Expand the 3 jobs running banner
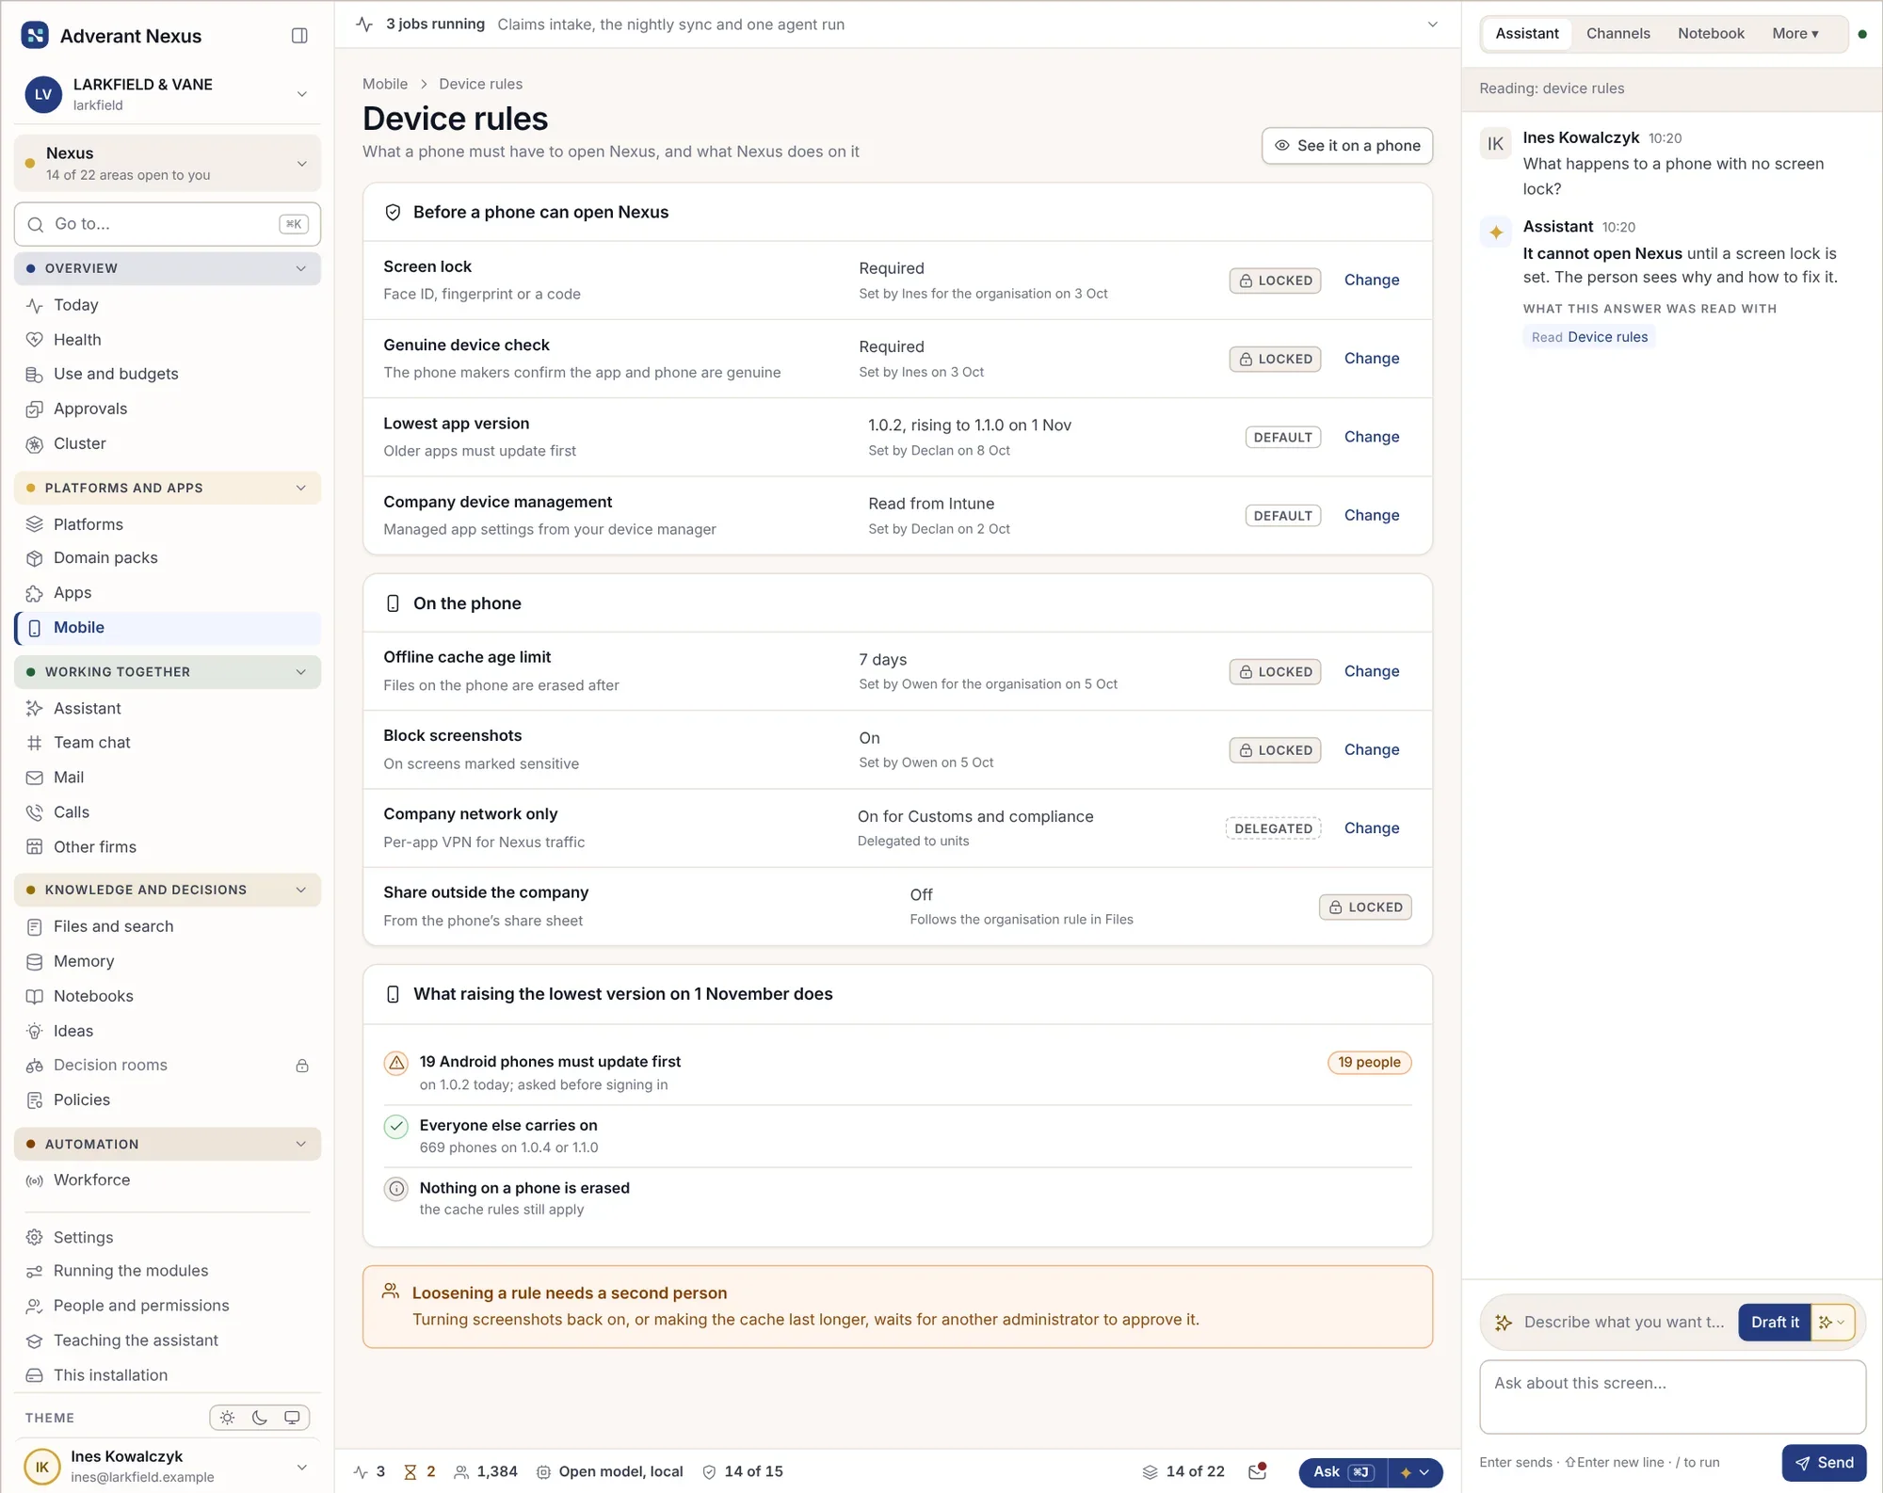This screenshot has height=1493, width=1883. point(1432,24)
